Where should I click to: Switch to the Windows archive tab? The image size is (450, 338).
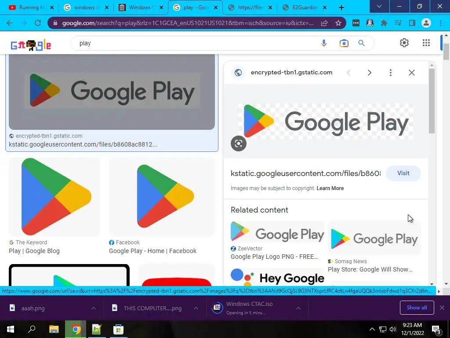[140, 7]
